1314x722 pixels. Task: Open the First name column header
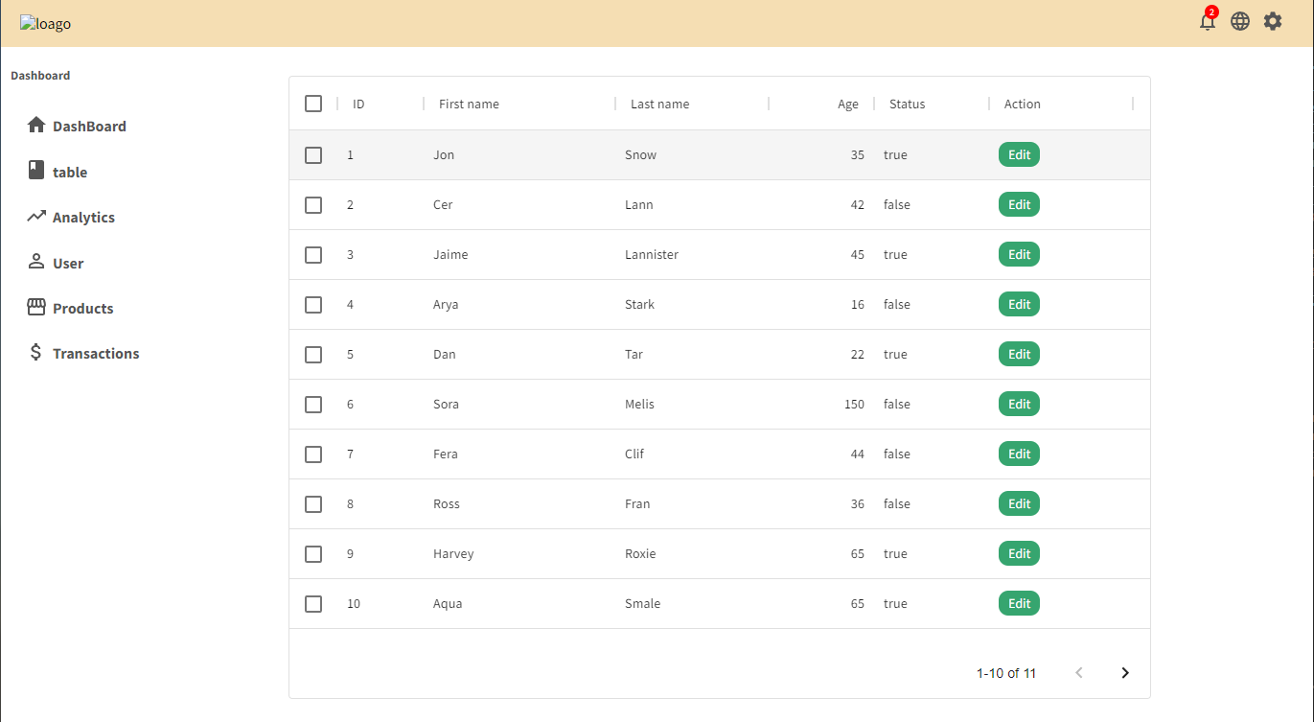pyautogui.click(x=469, y=104)
